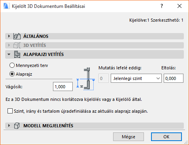The width and height of the screenshot is (189, 145).
Task: Click the MODELL MEGJELENÍTÉS panel header
Action: [x=94, y=126]
